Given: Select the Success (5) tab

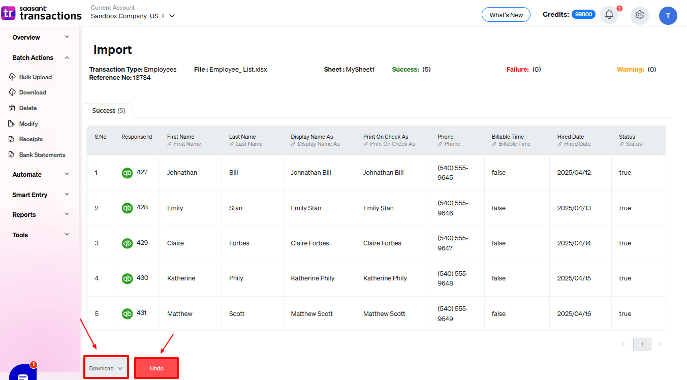Looking at the screenshot, I should pyautogui.click(x=108, y=111).
